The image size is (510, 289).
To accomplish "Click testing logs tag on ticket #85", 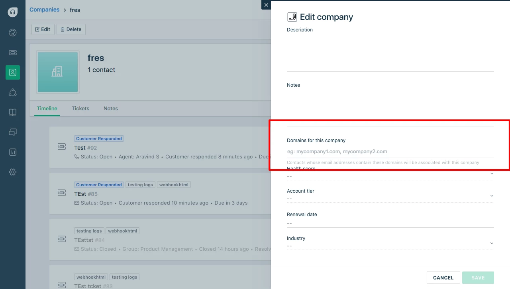I will tap(140, 185).
